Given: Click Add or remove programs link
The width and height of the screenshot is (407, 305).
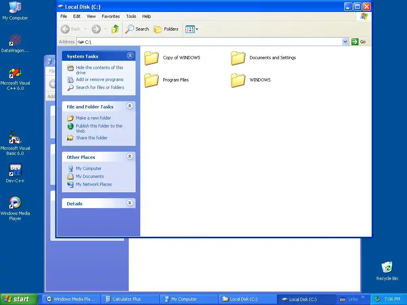Looking at the screenshot, I should [100, 79].
